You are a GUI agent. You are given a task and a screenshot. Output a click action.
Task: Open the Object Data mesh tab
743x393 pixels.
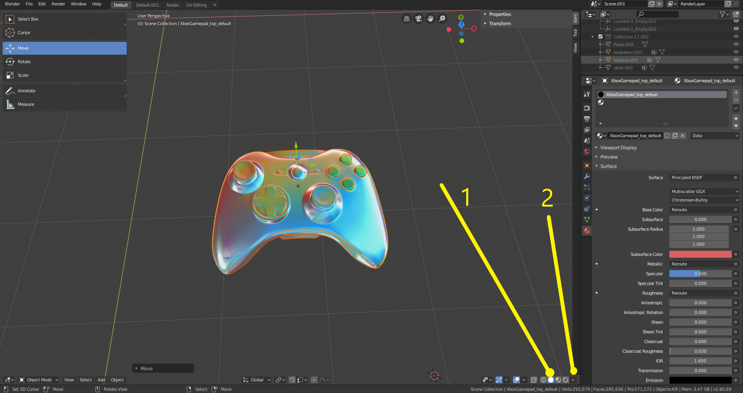(x=587, y=220)
